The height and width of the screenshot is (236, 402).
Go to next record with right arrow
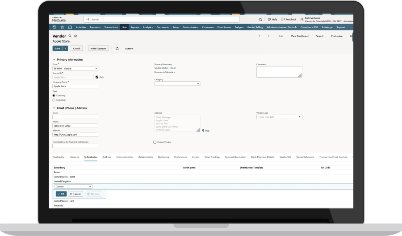click(x=268, y=36)
